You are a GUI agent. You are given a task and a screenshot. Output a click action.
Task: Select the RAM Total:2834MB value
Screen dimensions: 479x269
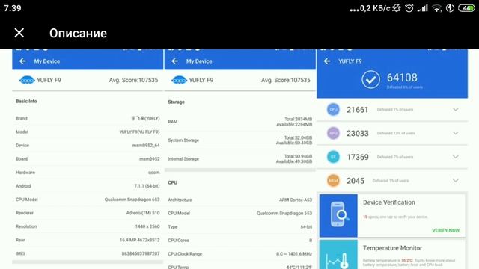[298, 119]
